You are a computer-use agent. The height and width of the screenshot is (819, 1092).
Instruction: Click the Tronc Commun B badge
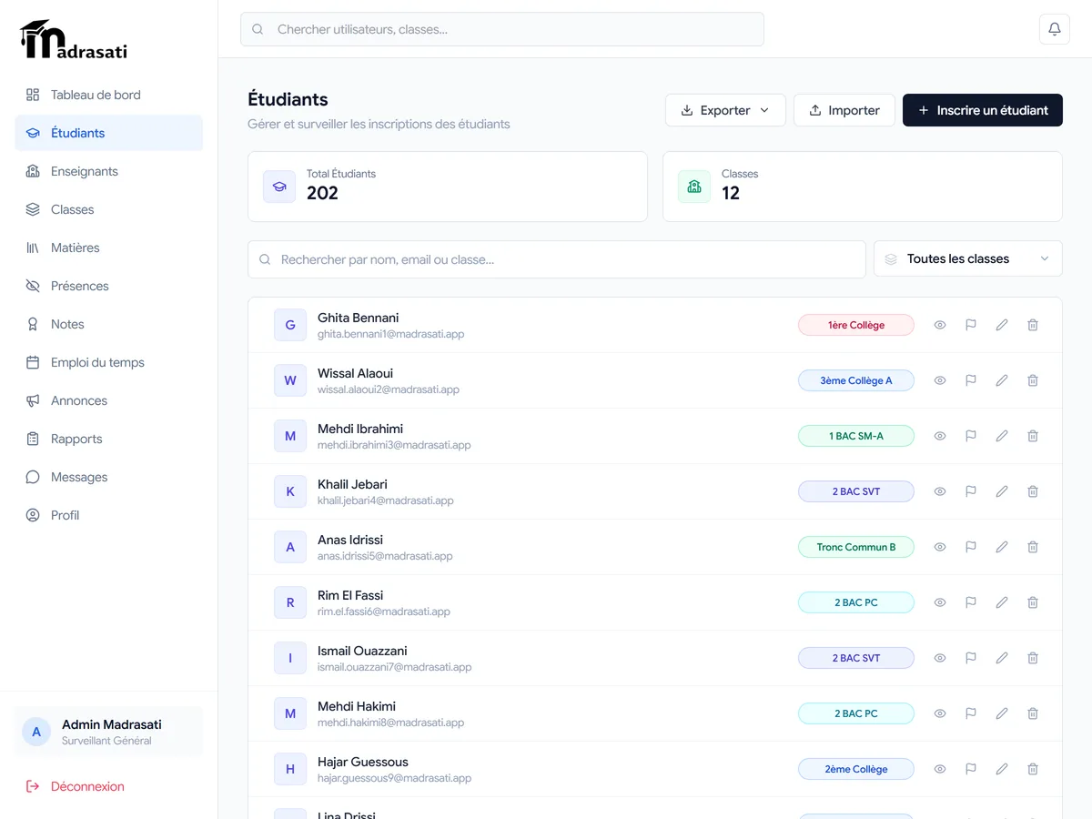tap(856, 547)
